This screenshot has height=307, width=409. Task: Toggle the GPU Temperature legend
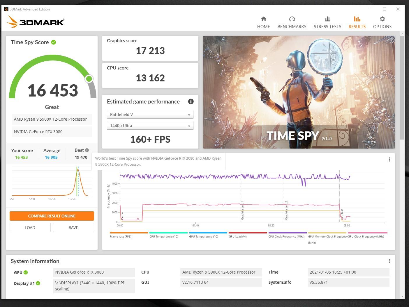208,235
